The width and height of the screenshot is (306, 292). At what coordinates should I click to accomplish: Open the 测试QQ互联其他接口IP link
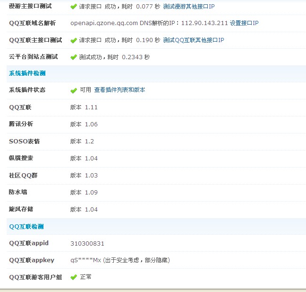pos(194,40)
